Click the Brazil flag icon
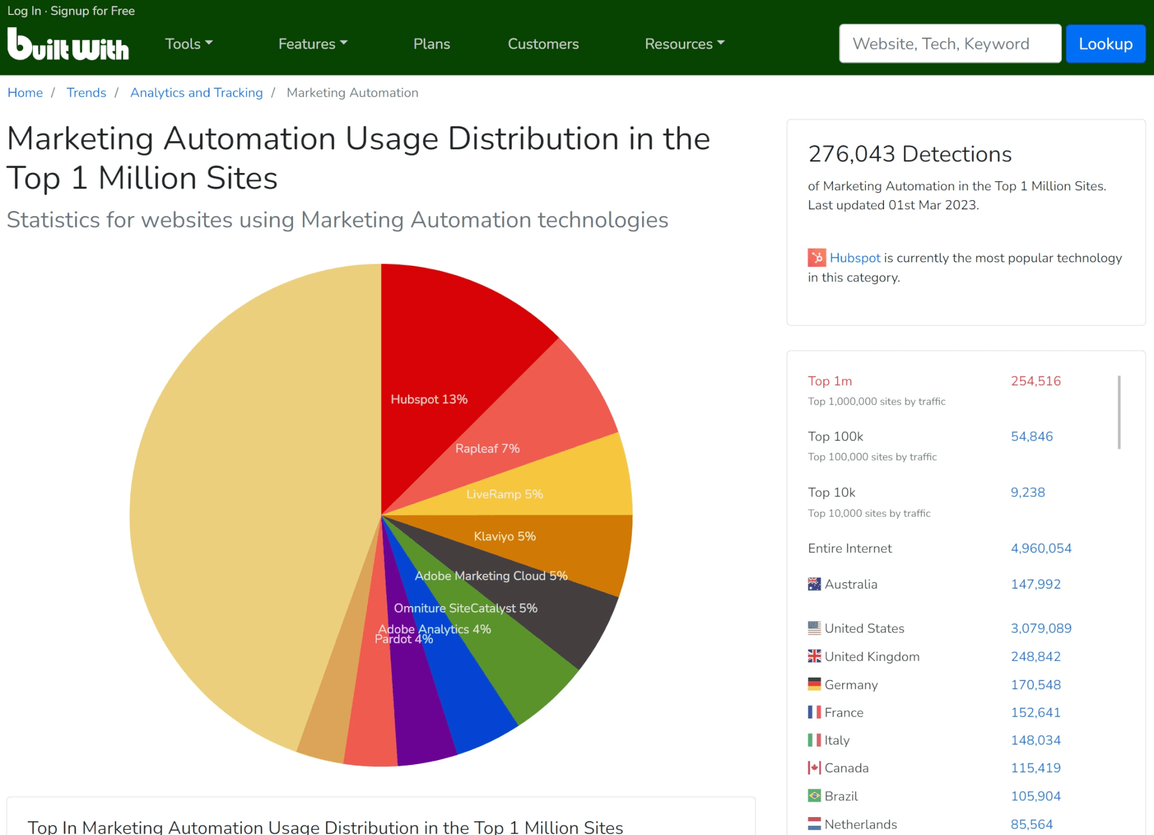The height and width of the screenshot is (835, 1154). (x=814, y=796)
